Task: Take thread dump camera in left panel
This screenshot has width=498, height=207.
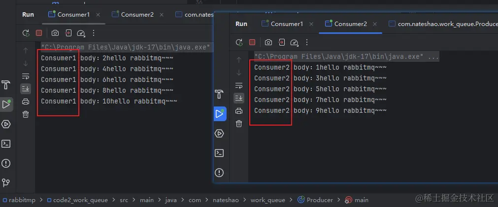Action: 55,33
